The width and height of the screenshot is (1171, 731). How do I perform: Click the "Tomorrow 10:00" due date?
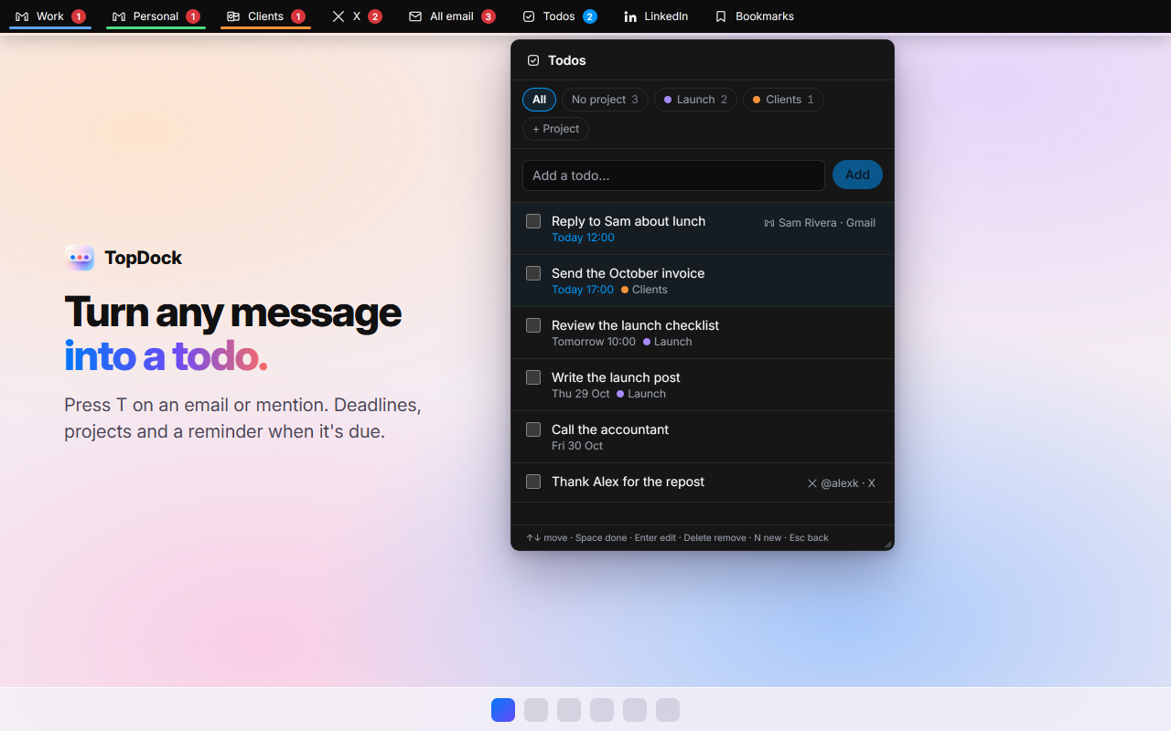click(594, 342)
